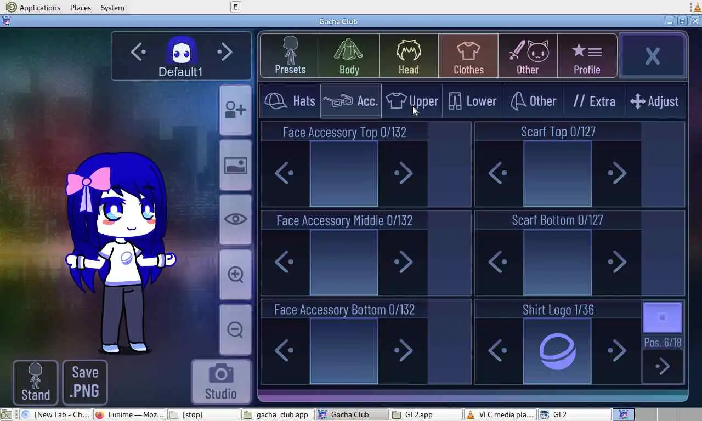702x421 pixels.
Task: Click the Face Accessory Middle preview box
Action: [344, 262]
